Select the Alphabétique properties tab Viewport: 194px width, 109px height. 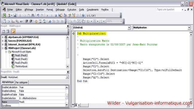click(8, 82)
